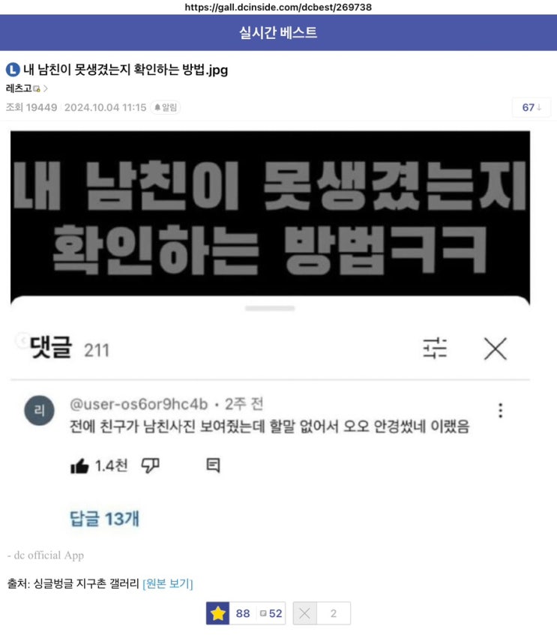Open the three-dot comment options menu
The width and height of the screenshot is (557, 635).
[x=501, y=411]
